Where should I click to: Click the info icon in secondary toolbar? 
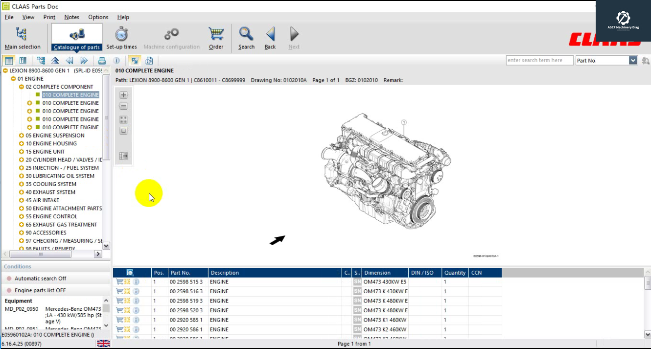coord(116,60)
